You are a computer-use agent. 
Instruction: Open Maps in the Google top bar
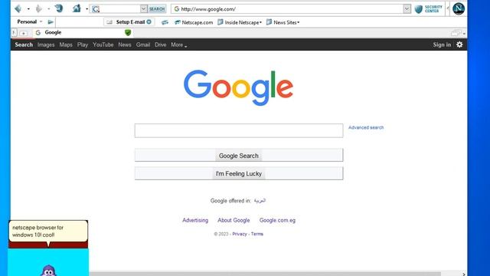click(x=66, y=44)
